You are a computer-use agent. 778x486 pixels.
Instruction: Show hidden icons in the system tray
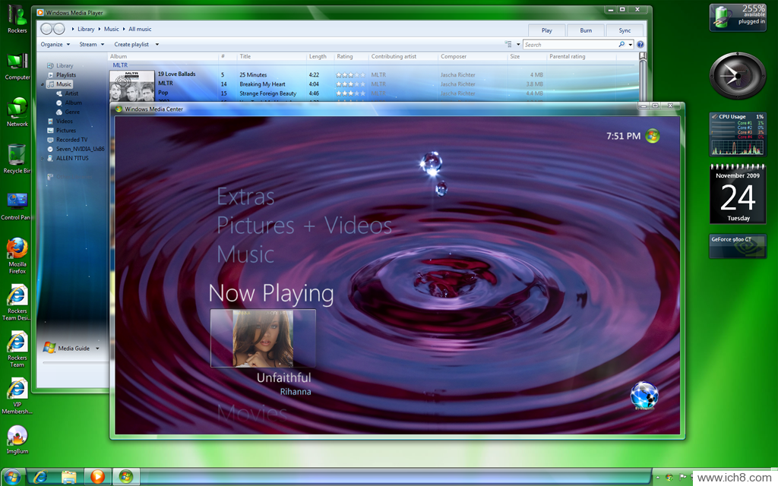[x=657, y=477]
